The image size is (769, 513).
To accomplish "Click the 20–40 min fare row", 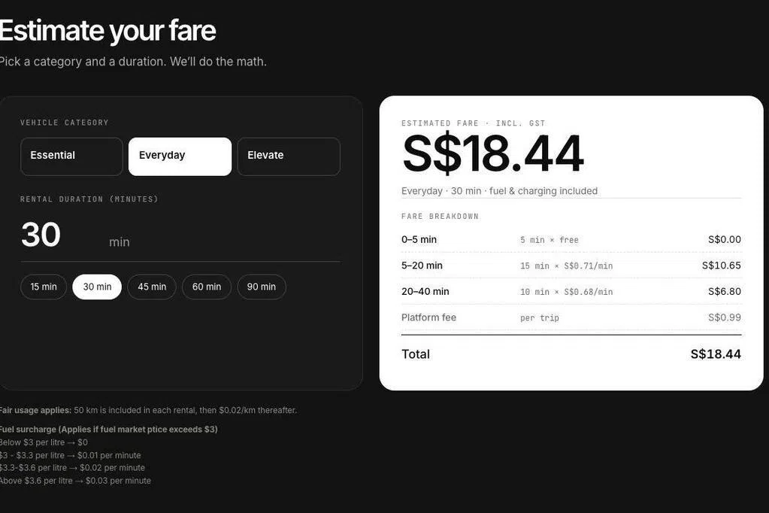I will tap(571, 292).
